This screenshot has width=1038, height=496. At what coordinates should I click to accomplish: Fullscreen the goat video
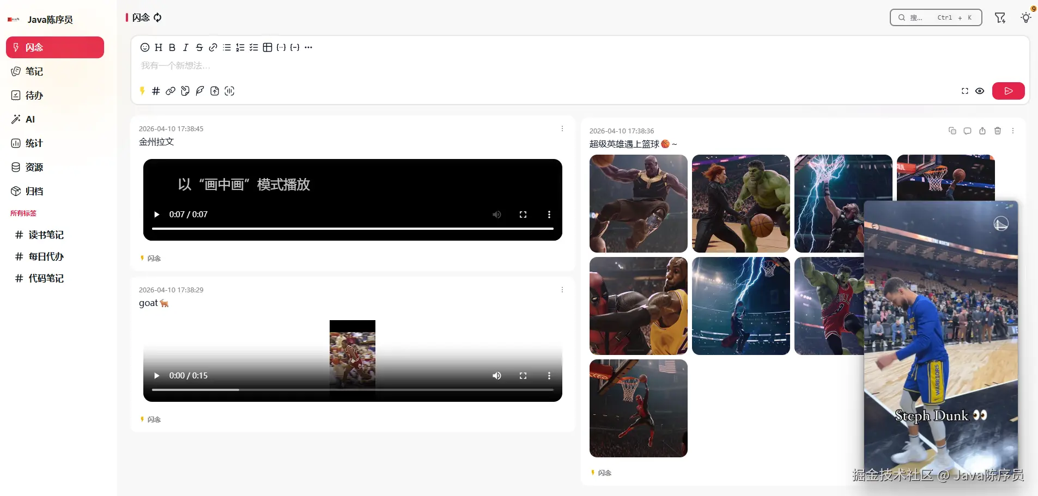coord(523,376)
